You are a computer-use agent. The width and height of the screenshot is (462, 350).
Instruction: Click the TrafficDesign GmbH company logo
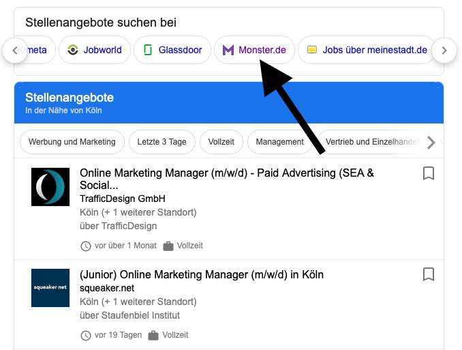(x=50, y=187)
